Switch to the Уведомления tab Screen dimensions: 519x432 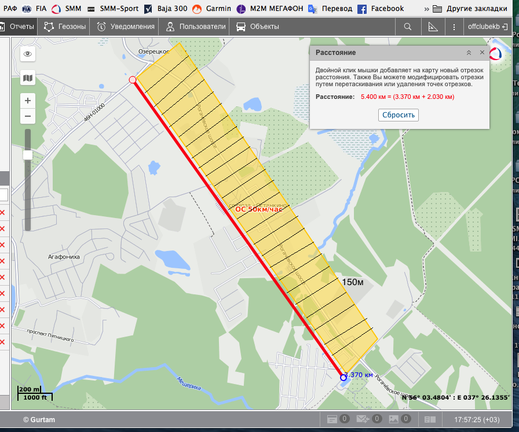click(126, 27)
